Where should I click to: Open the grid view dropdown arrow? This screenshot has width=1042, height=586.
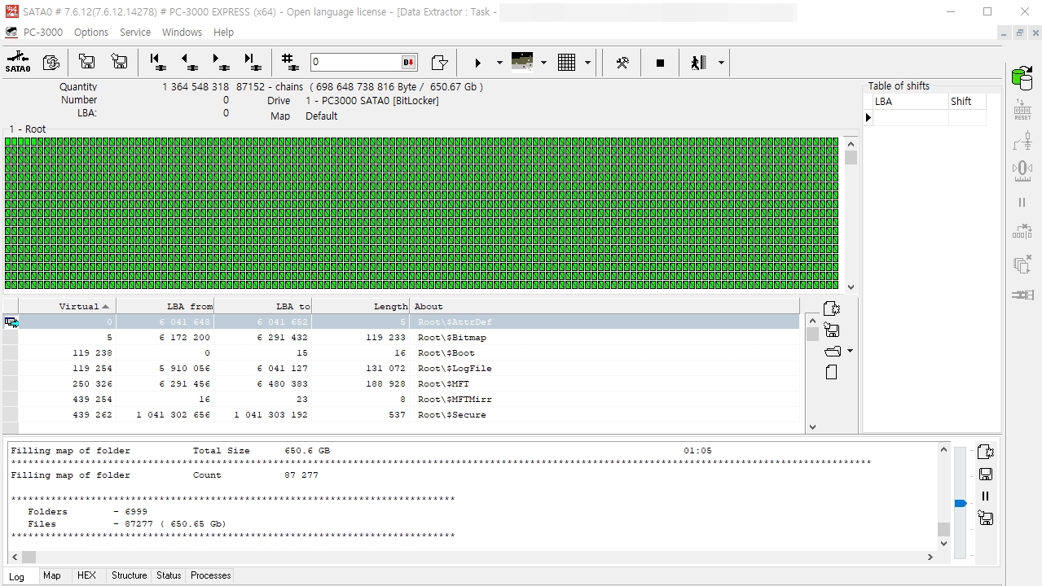point(587,63)
